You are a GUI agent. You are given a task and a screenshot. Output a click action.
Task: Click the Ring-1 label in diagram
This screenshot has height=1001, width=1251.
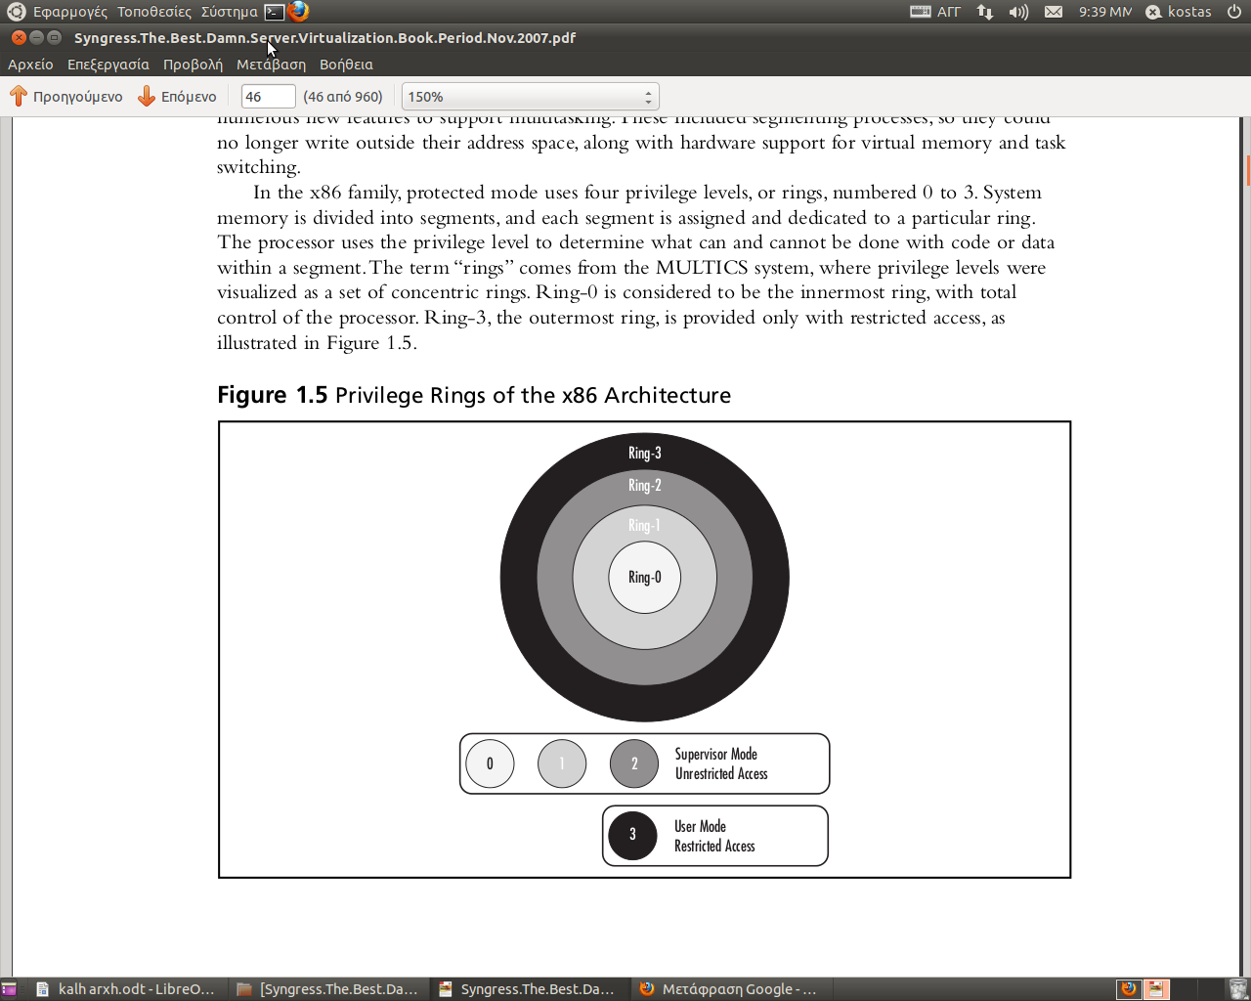tap(644, 525)
